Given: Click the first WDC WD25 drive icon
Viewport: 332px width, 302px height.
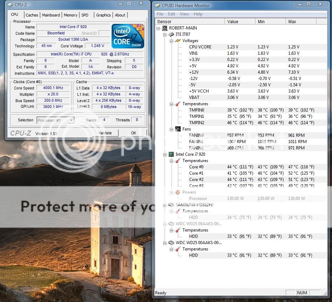Looking at the screenshot, I should [x=171, y=224].
